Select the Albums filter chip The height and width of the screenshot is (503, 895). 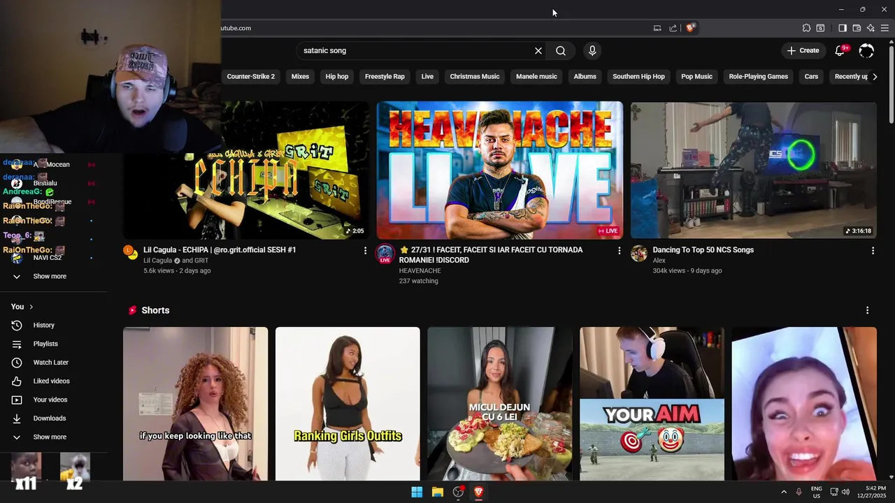pos(585,77)
